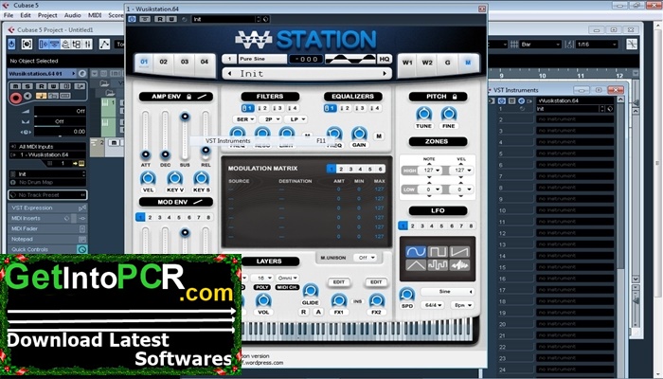Click the monitor speaker icon on track
663x379 pixels.
[27, 96]
